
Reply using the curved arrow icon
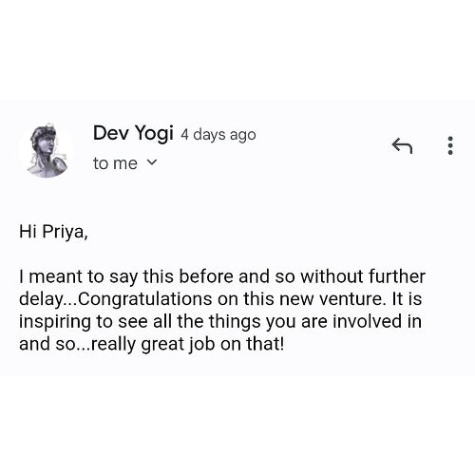[402, 145]
